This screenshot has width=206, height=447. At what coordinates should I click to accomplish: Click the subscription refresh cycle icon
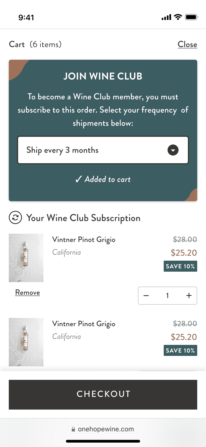(x=15, y=218)
